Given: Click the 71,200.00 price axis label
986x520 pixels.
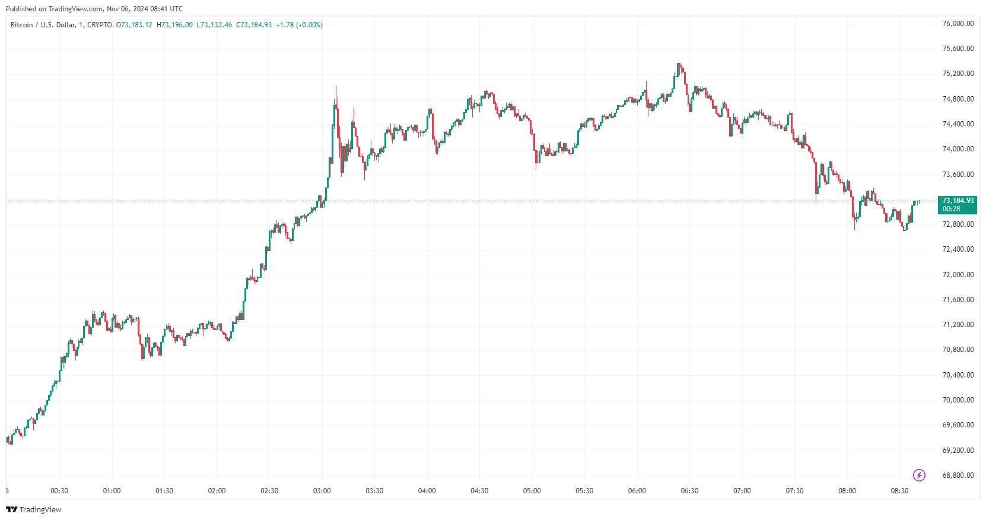Looking at the screenshot, I should tap(958, 325).
